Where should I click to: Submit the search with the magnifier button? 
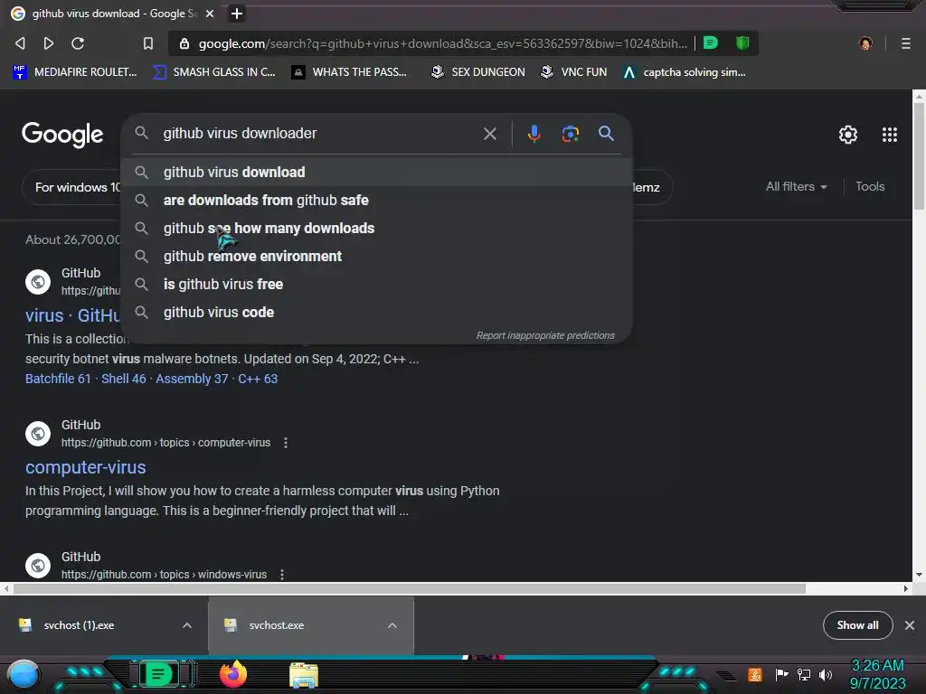click(x=606, y=134)
